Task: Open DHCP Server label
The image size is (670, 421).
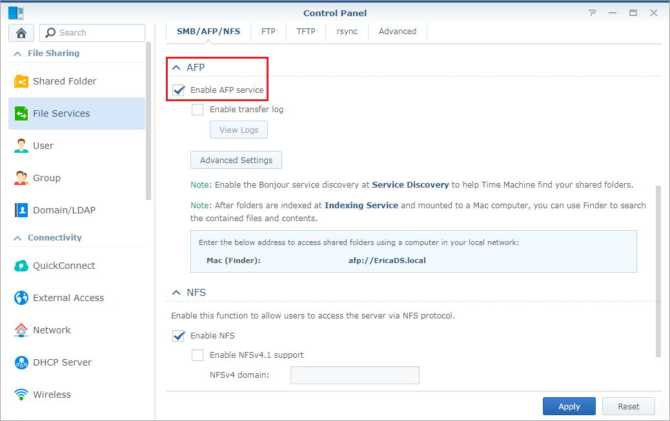Action: coord(63,362)
